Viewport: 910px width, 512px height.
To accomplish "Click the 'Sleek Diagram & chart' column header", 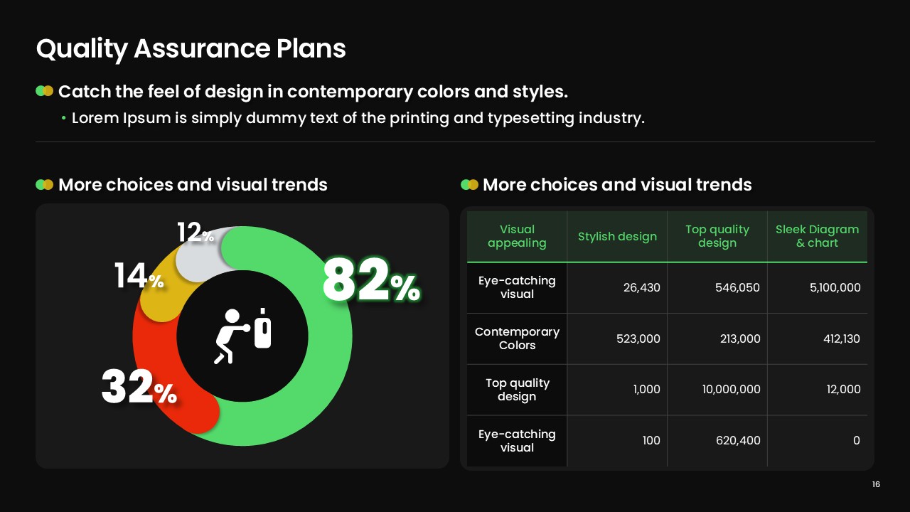I will (x=818, y=236).
